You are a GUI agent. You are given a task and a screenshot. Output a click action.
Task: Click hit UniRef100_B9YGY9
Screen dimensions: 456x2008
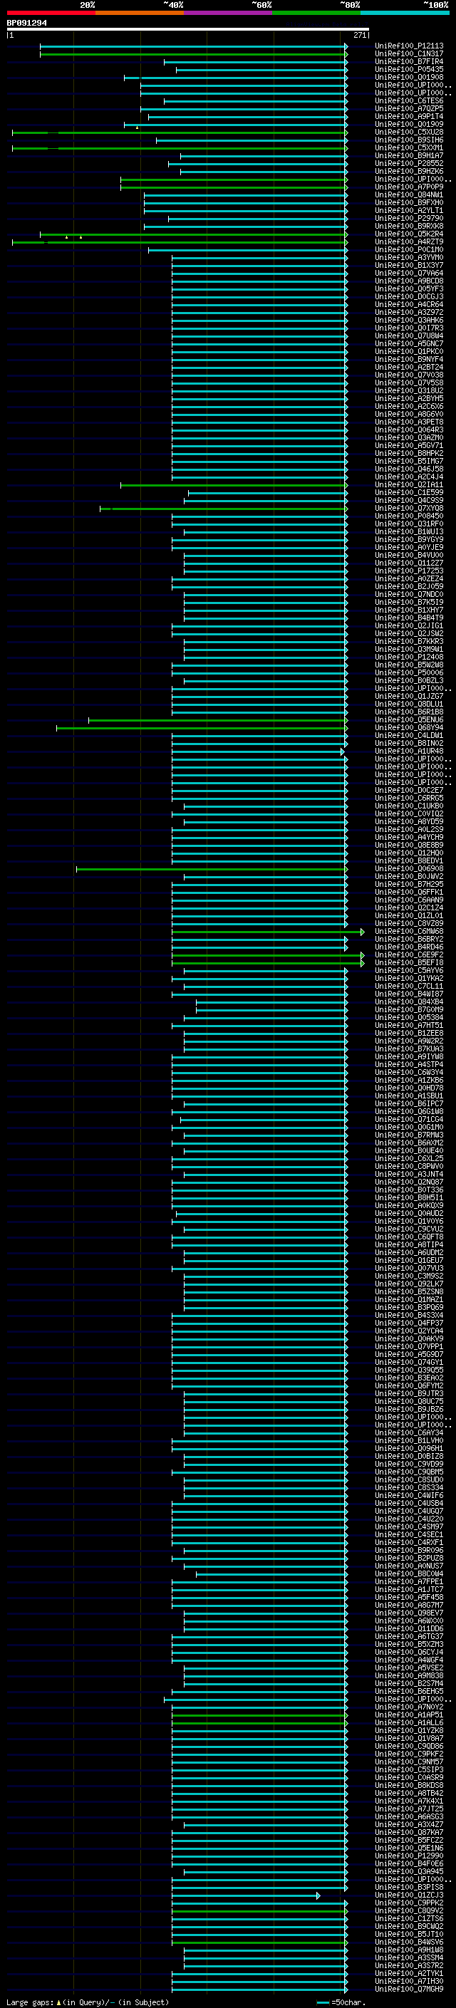click(409, 539)
